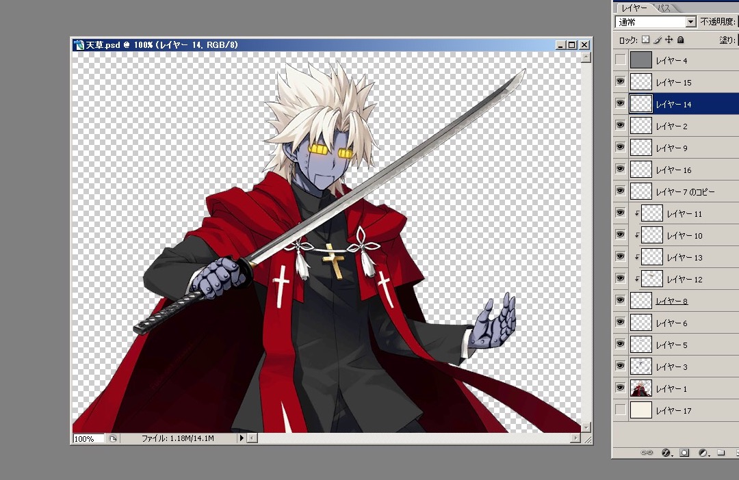Image resolution: width=739 pixels, height=480 pixels.
Task: Click the 100% zoom field in status bar
Action: 88,438
